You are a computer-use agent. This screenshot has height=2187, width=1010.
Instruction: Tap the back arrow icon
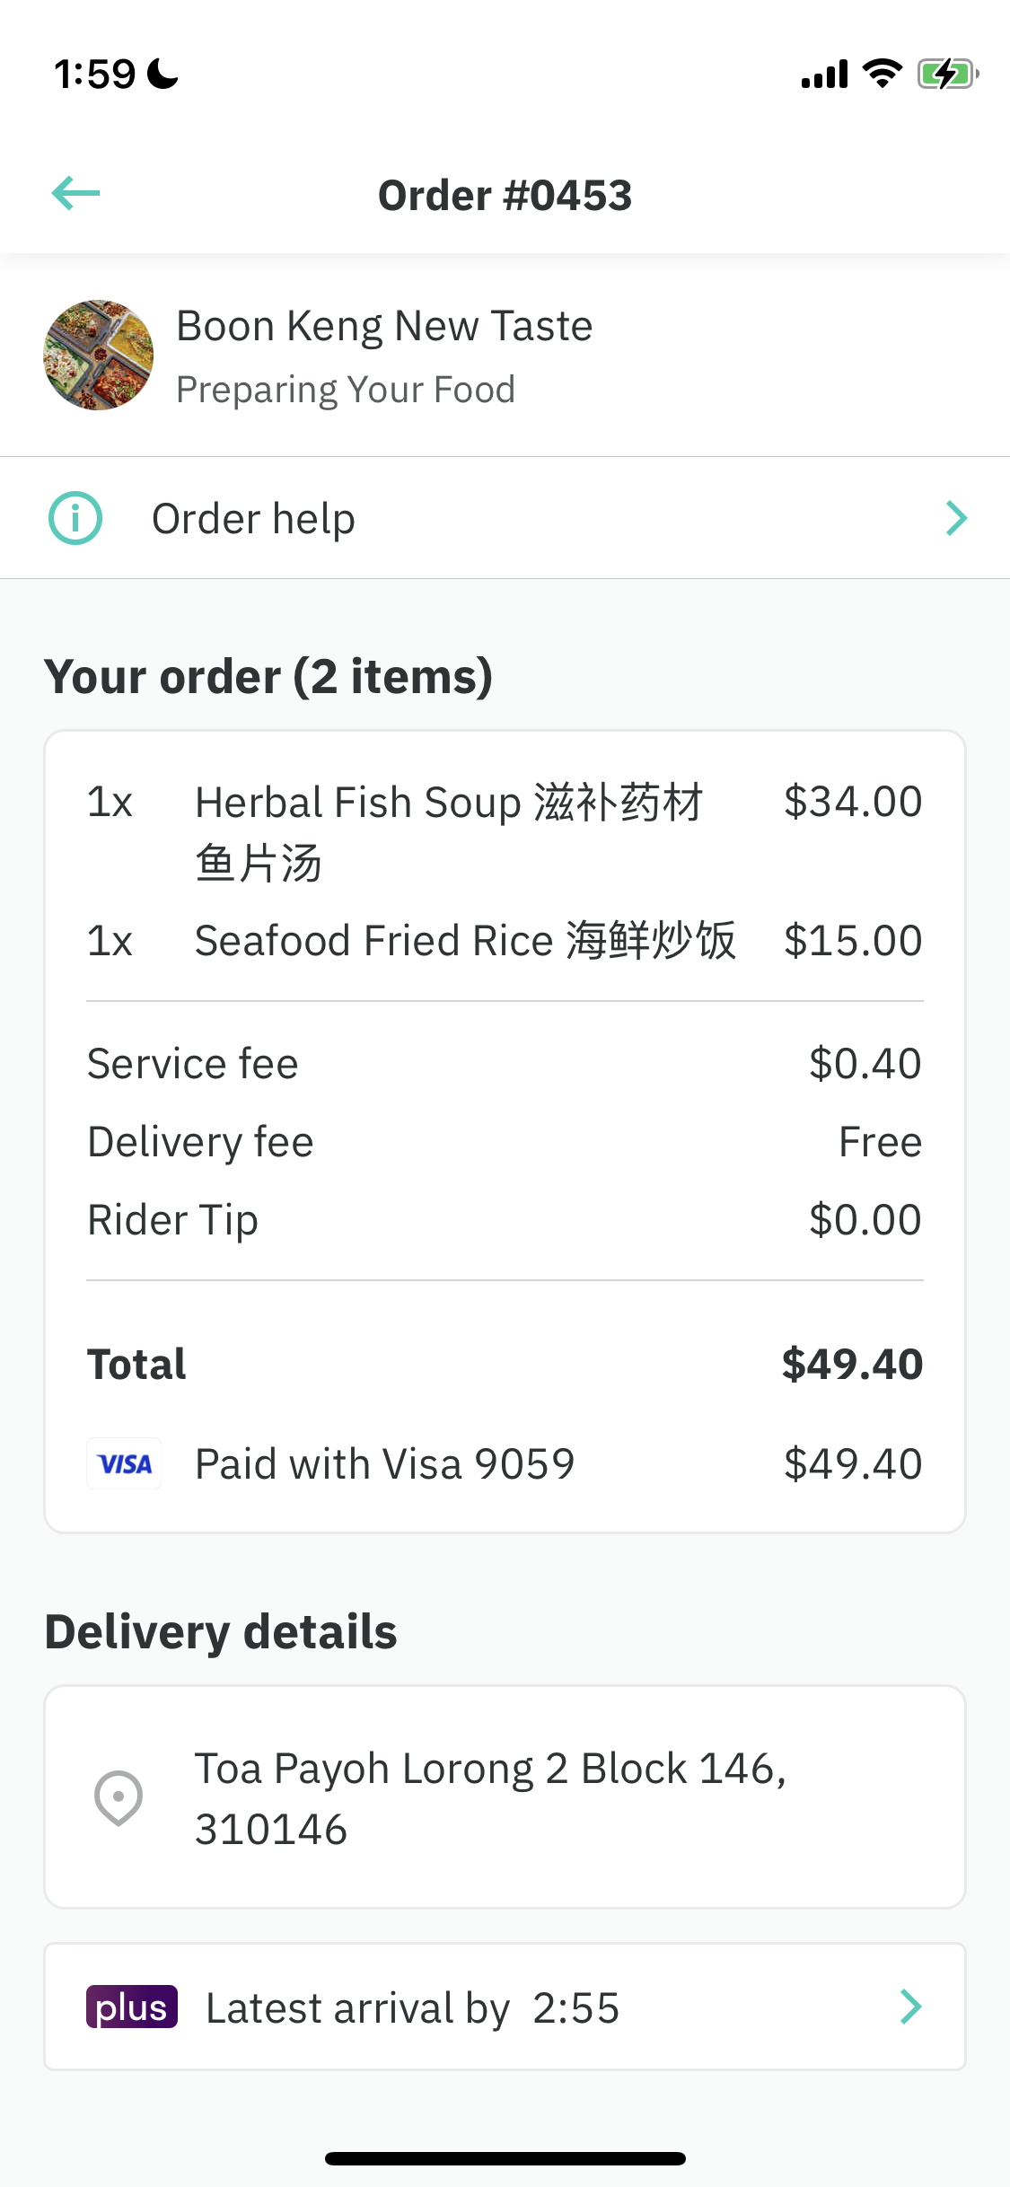[x=76, y=193]
